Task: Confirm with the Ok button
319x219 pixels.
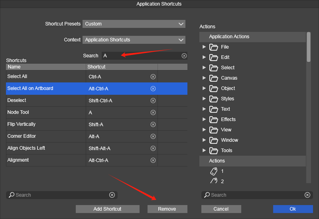Action: (x=293, y=209)
